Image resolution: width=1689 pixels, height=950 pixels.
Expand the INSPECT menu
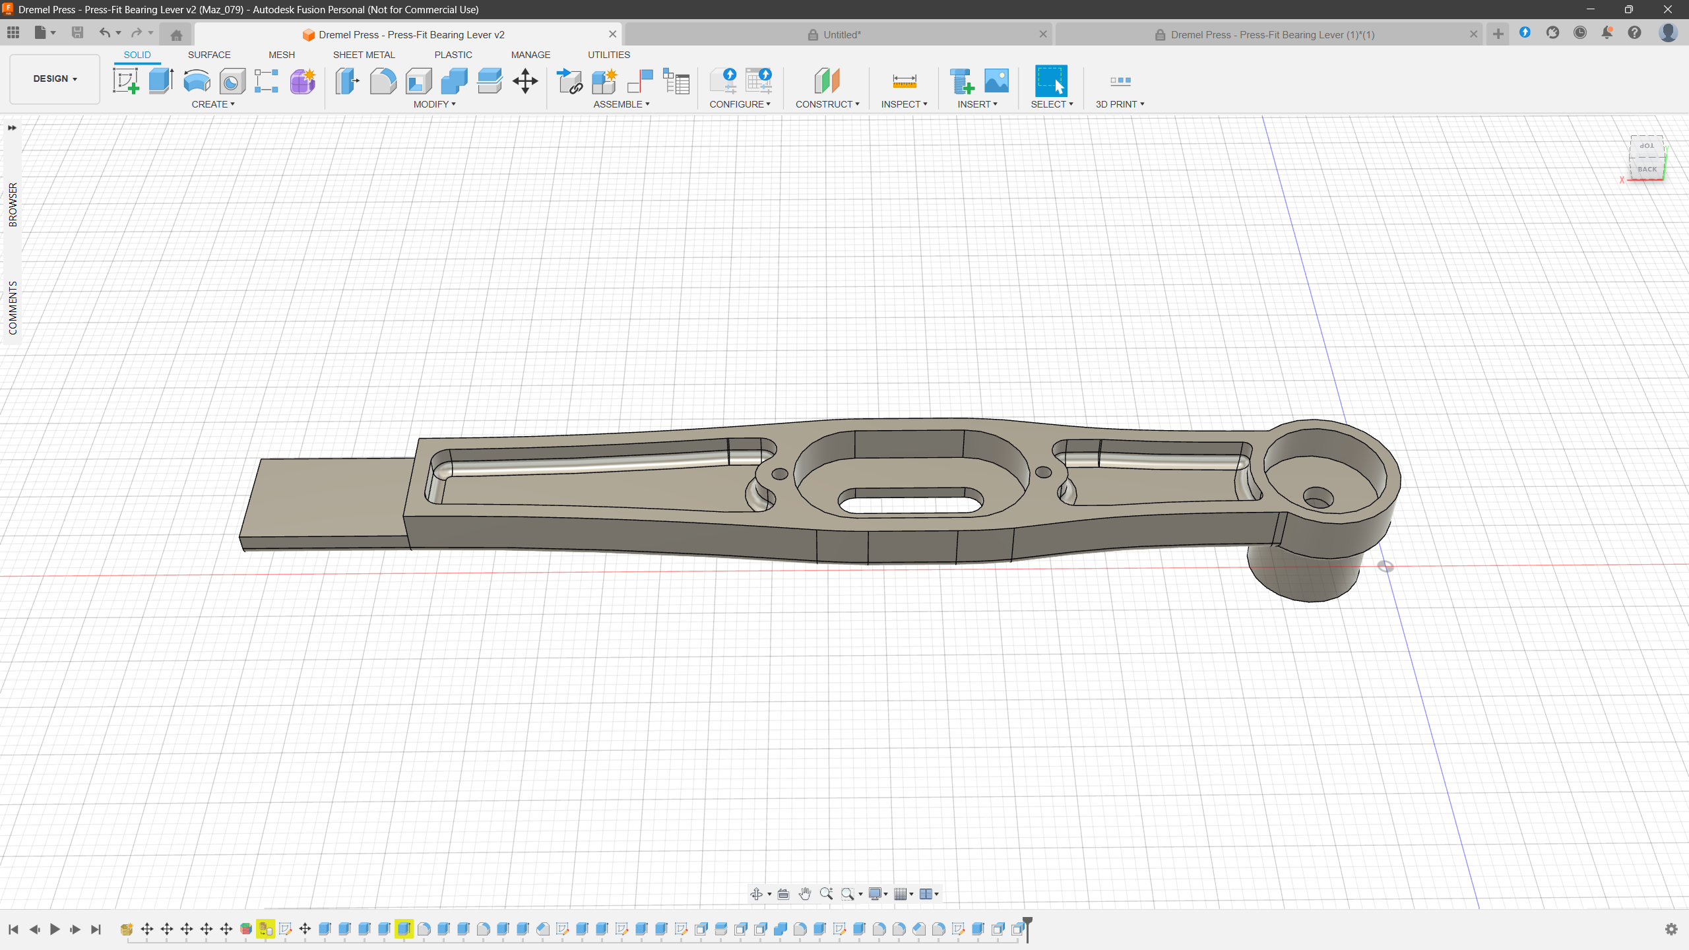click(904, 104)
